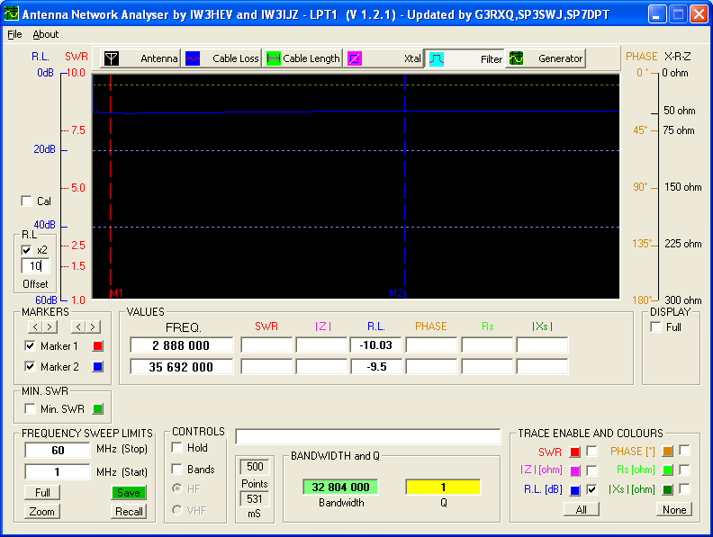Uncheck the R.L. x2 checkbox
This screenshot has height=537, width=713.
tap(27, 250)
